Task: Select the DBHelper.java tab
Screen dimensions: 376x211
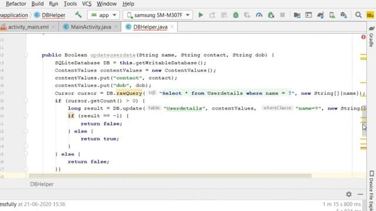Action: [150, 27]
